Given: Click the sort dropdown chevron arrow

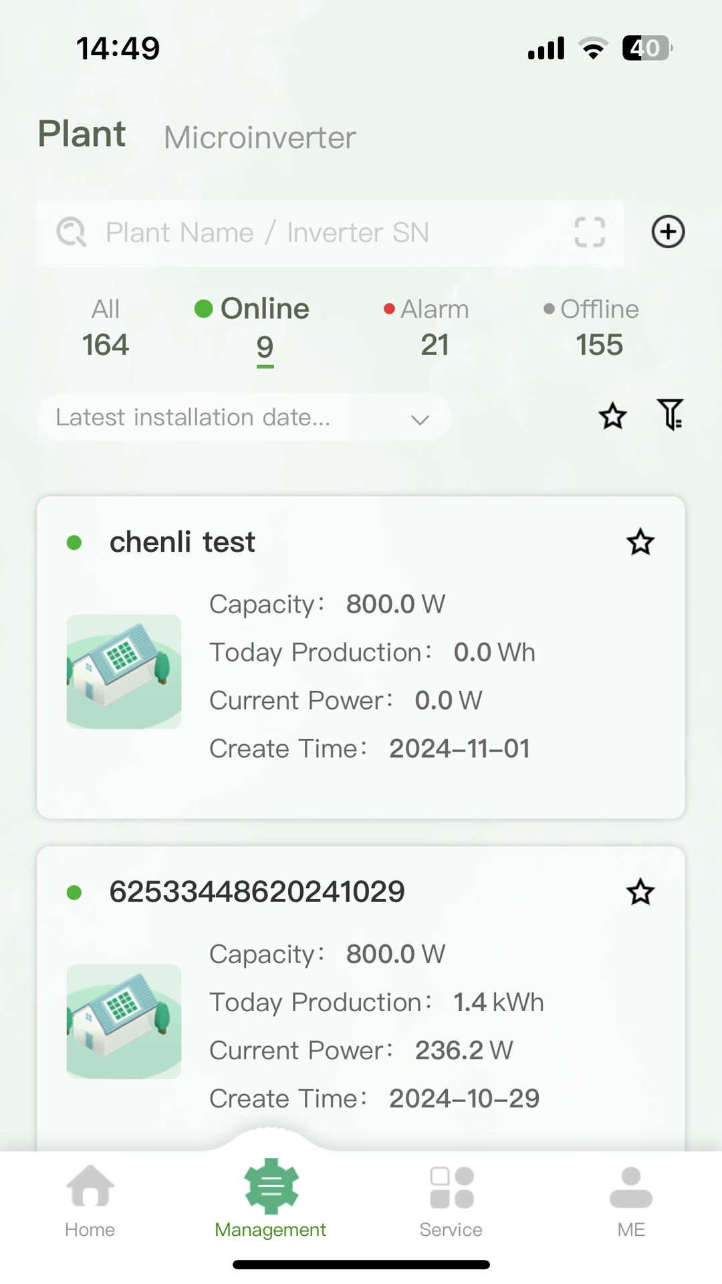Looking at the screenshot, I should 420,419.
